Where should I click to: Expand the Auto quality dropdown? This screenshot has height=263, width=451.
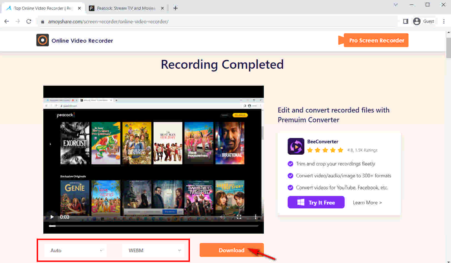click(76, 250)
